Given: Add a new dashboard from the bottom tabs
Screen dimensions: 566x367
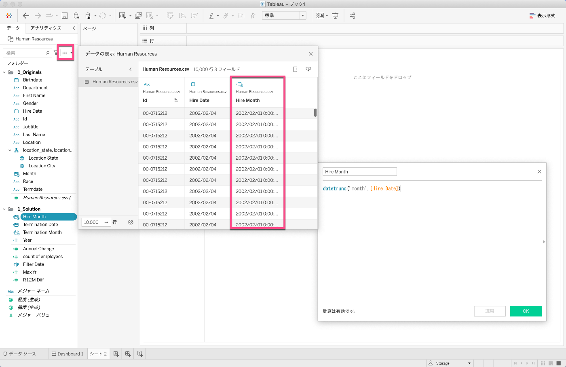Looking at the screenshot, I should (x=128, y=354).
